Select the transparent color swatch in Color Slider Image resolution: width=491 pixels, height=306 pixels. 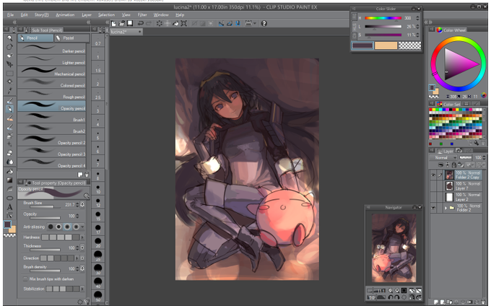409,45
